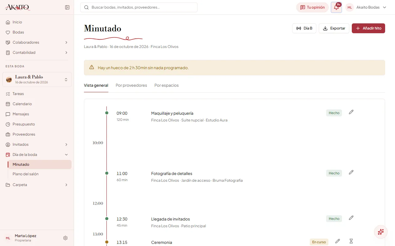Open the notifications bell

click(x=336, y=7)
